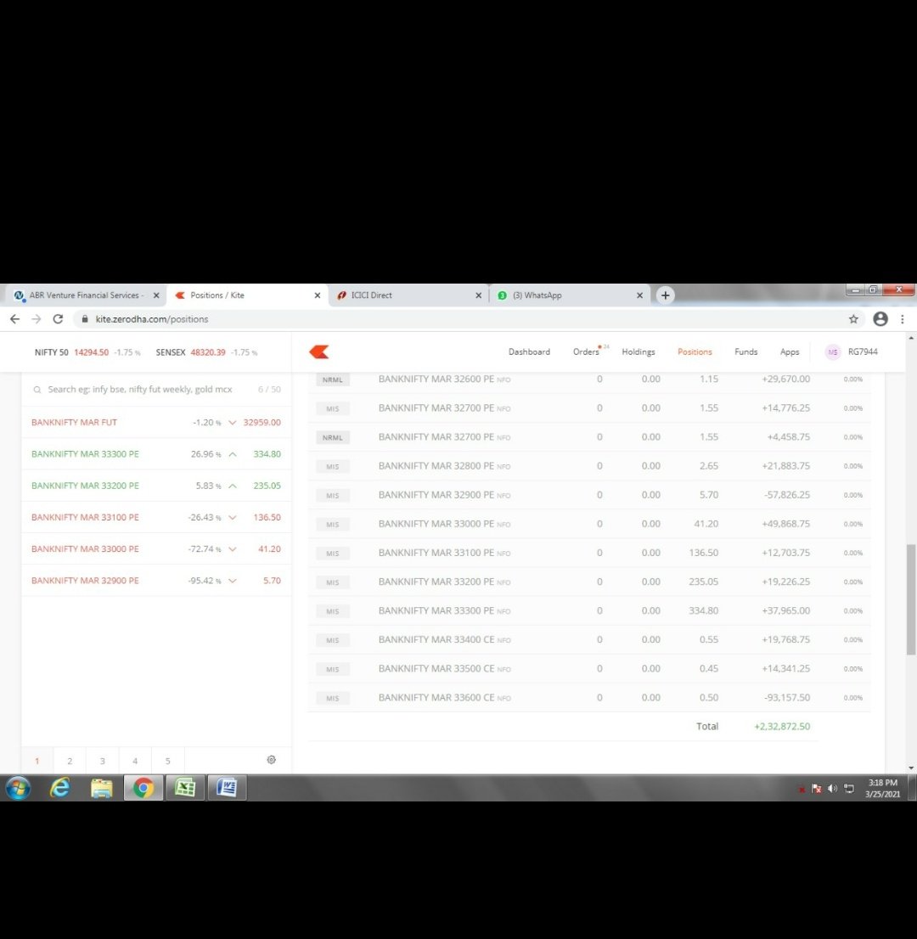
Task: Reload the Kite positions page
Action: [58, 319]
